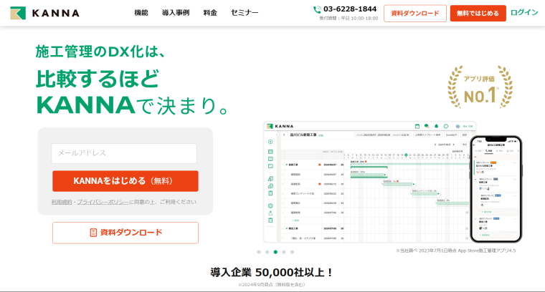545x292 pixels.
Task: Select the last carousel dot
Action: 293,252
